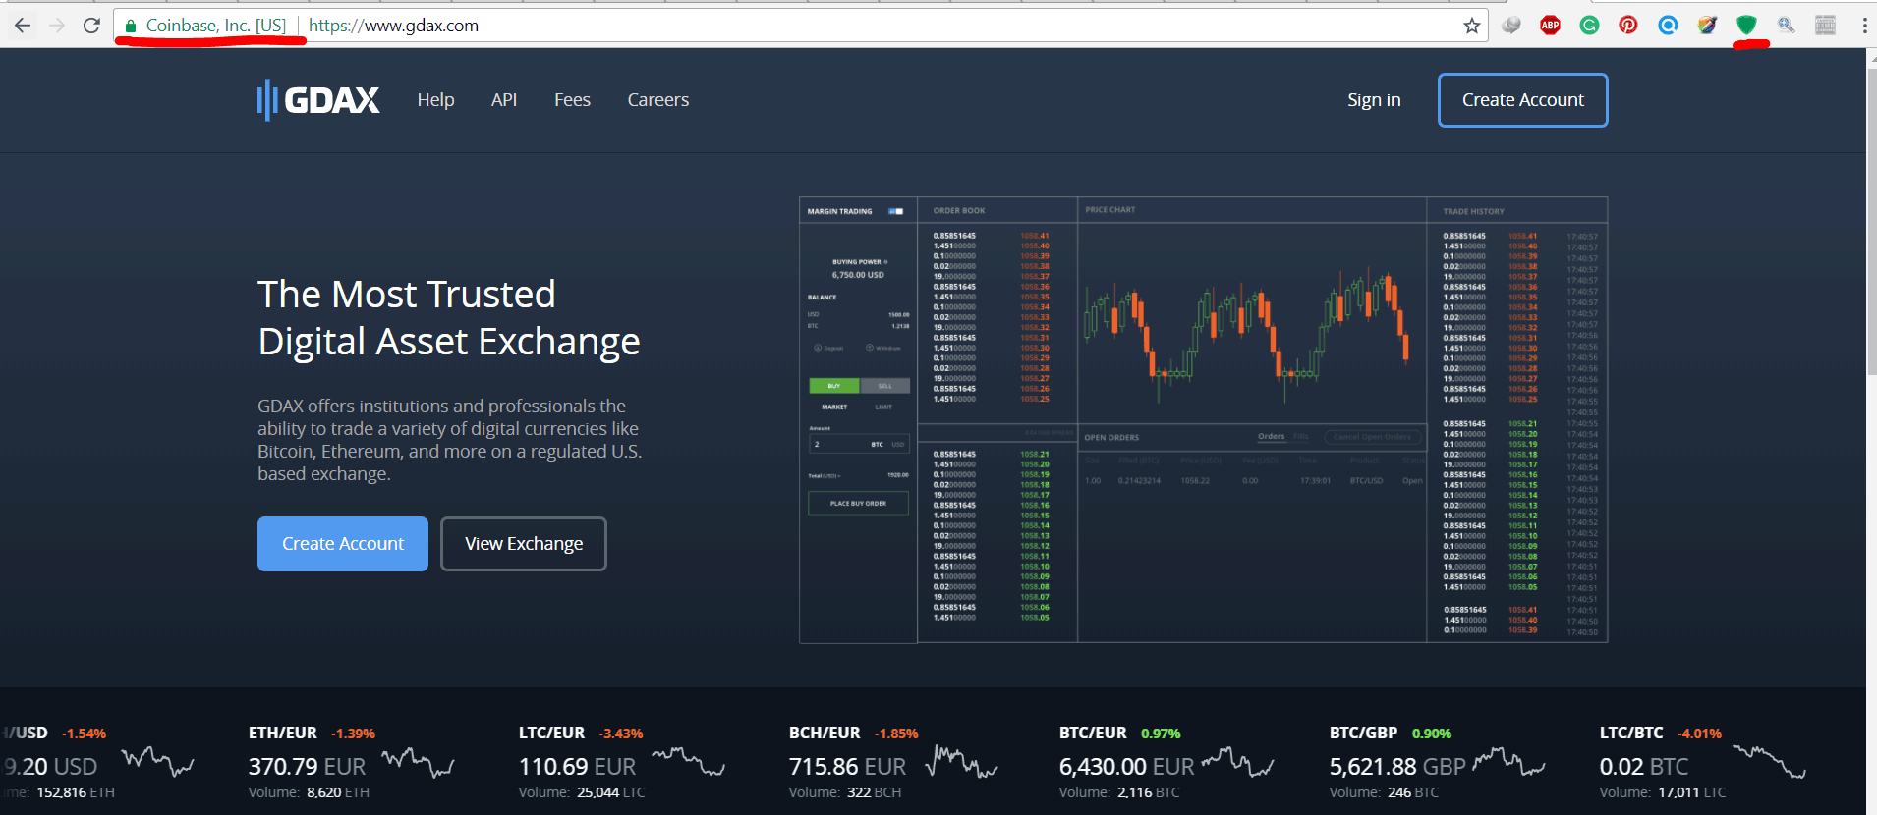
Task: Click the 0.90% change for BTC/GBP
Action: [1432, 733]
